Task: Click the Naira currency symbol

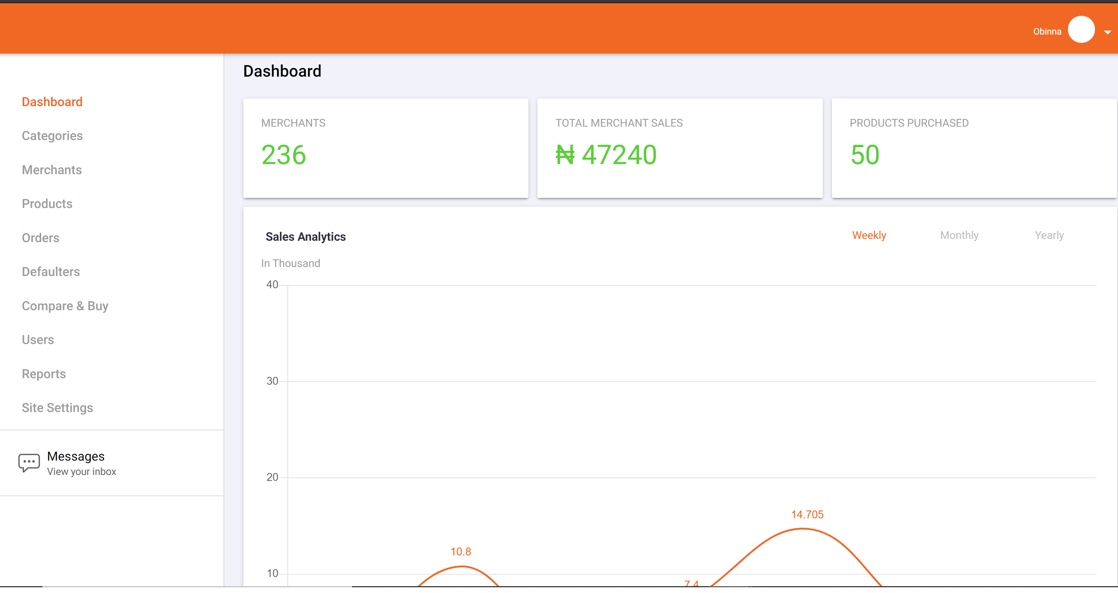Action: [565, 155]
